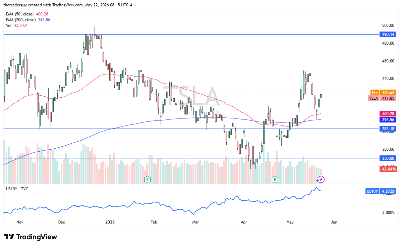The image size is (402, 247).
Task: Click the purple lightning bolt event icon
Action: pyautogui.click(x=321, y=179)
